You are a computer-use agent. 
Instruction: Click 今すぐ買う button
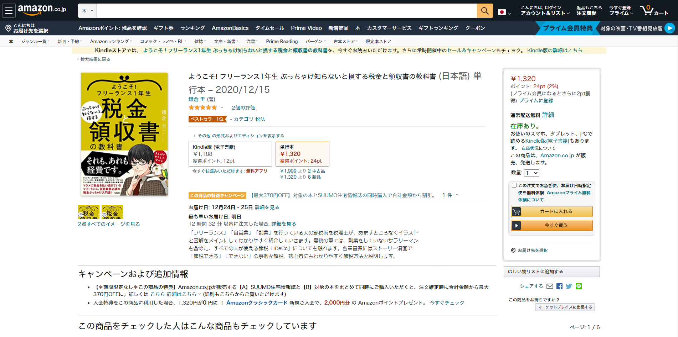coord(552,225)
